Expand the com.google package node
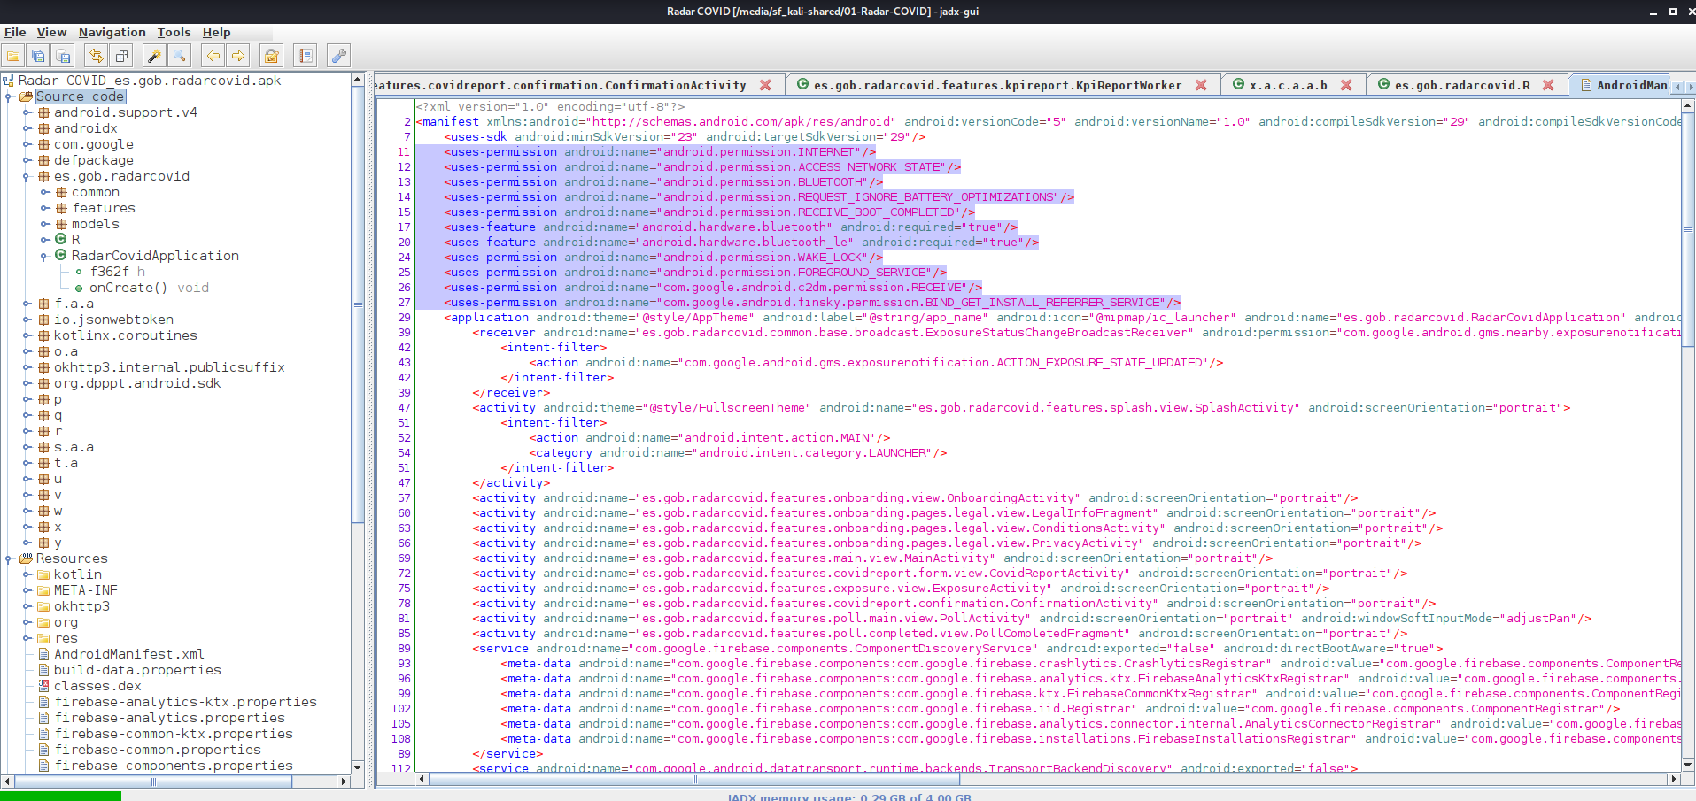Screen dimensions: 1696x801 [27, 144]
